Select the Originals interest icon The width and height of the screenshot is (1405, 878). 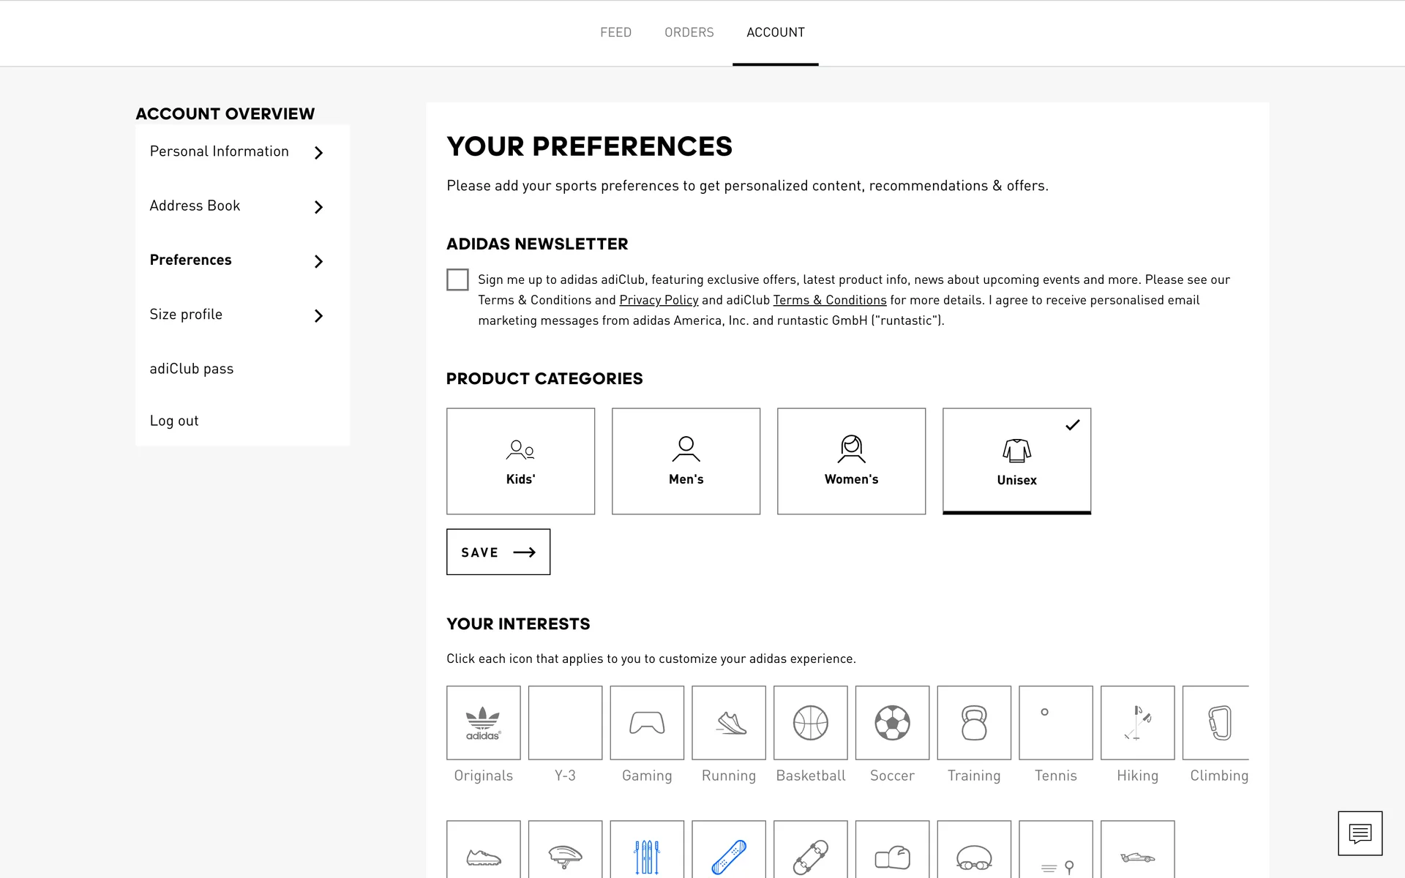pyautogui.click(x=483, y=723)
